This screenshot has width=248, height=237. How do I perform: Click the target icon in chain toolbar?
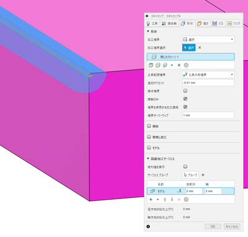click(x=186, y=65)
